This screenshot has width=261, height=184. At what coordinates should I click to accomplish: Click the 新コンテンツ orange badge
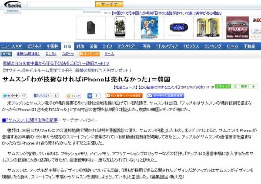(x=89, y=54)
